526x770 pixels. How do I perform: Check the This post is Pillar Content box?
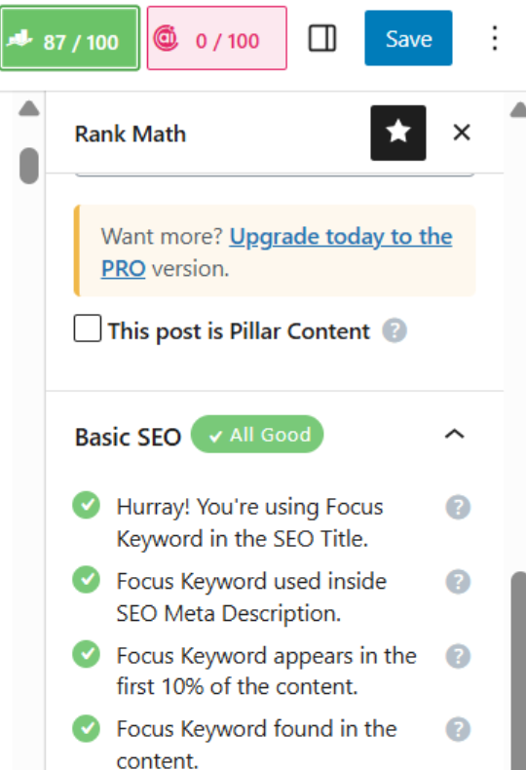click(88, 328)
